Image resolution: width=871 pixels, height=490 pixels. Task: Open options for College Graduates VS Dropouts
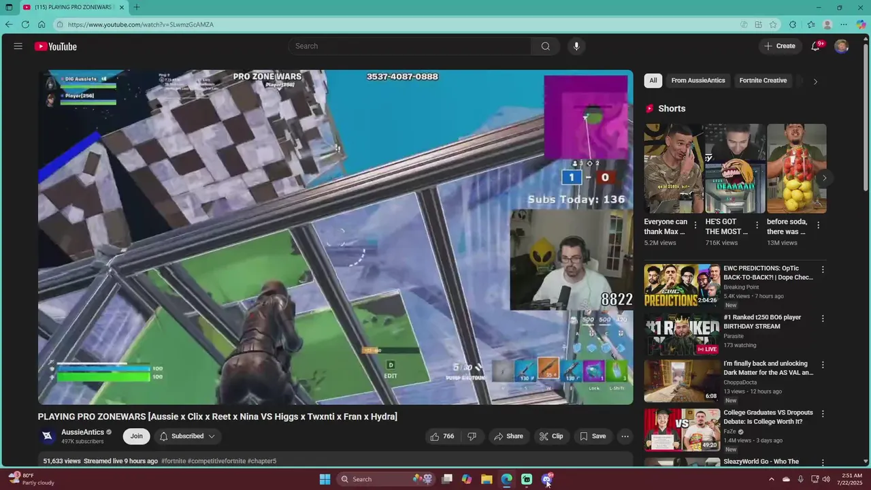(x=823, y=414)
